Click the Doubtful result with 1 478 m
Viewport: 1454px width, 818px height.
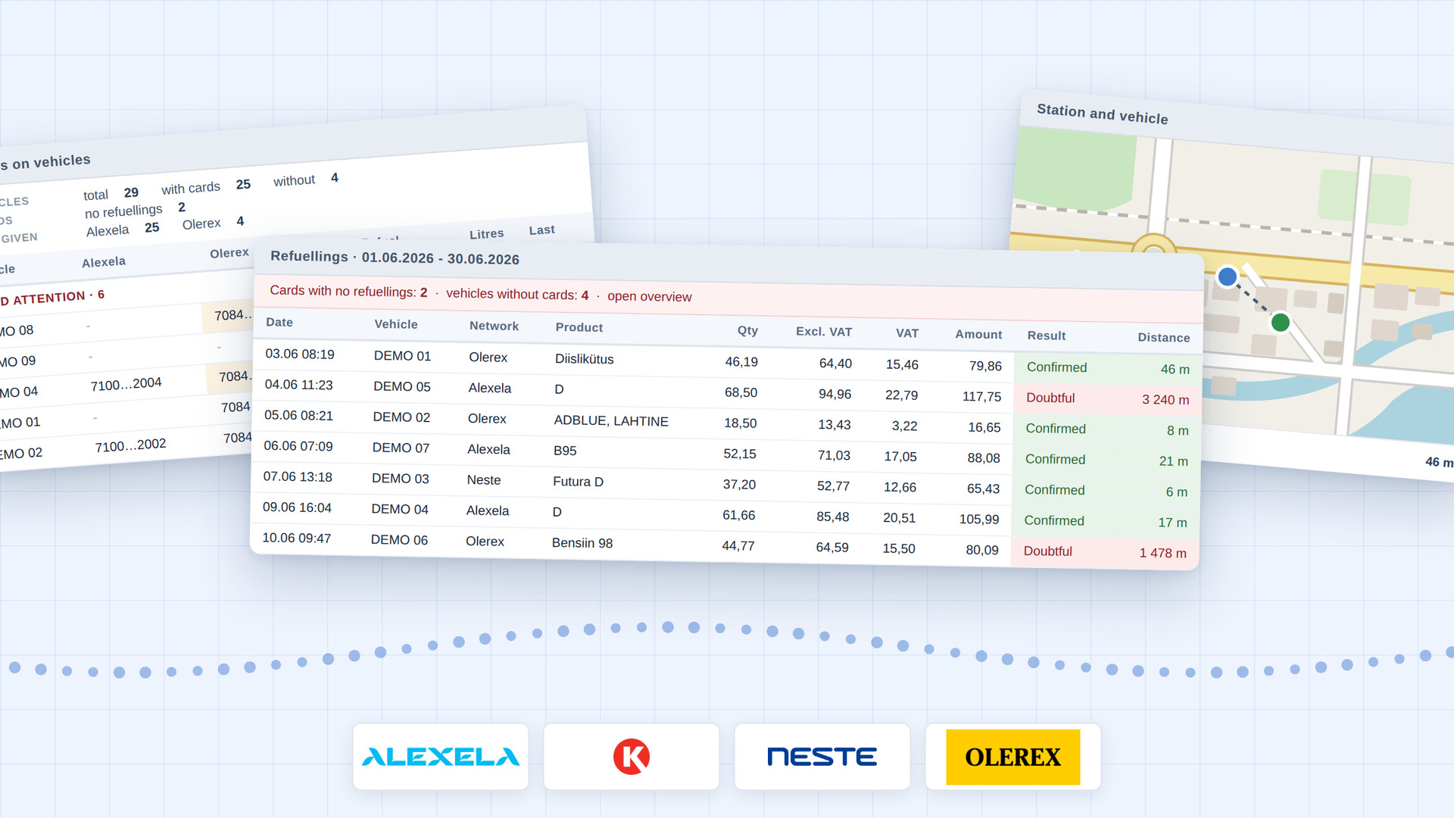pos(1048,551)
